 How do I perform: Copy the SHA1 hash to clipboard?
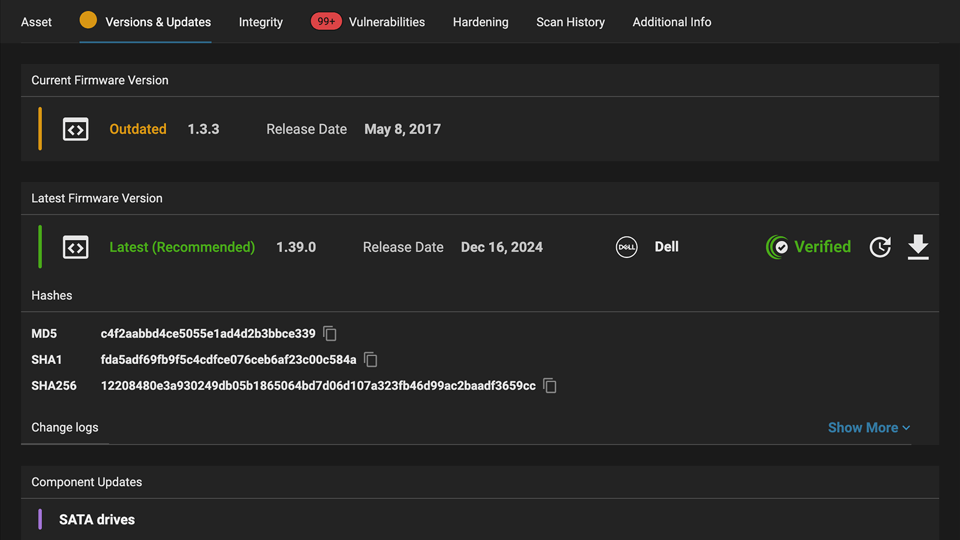pos(371,360)
